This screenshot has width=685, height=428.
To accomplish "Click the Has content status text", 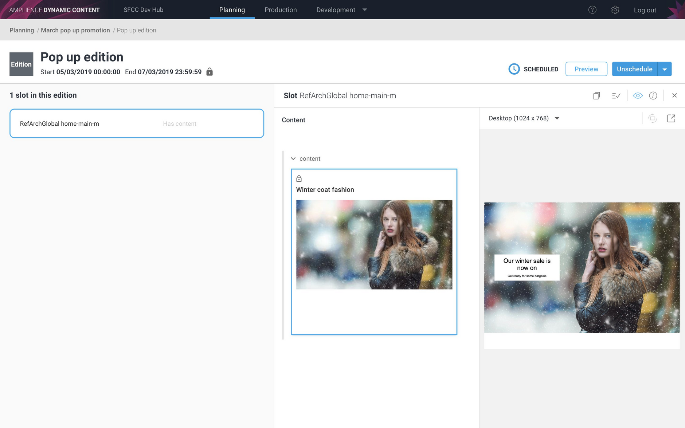I will [x=180, y=124].
